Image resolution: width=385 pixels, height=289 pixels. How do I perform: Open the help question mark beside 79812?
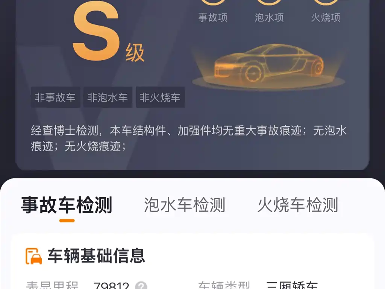[141, 286]
